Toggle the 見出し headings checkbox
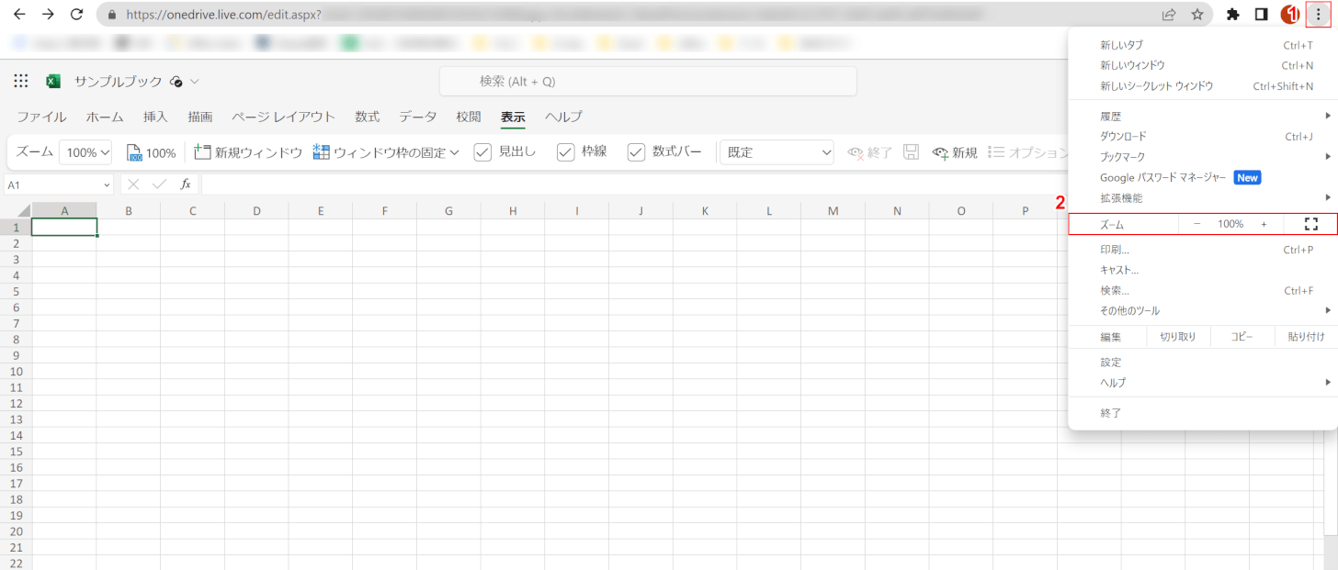Screen dimensions: 1338x570 point(483,152)
